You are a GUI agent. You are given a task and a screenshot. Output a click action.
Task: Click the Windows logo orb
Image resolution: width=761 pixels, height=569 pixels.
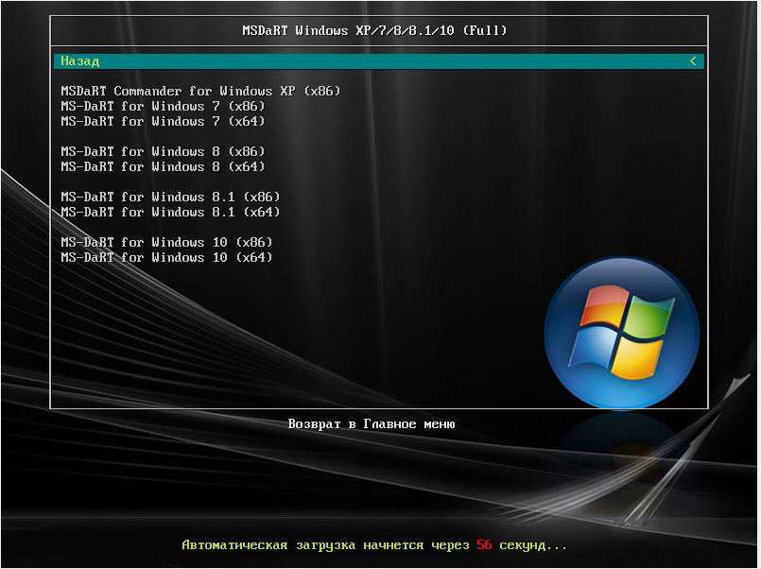[621, 332]
